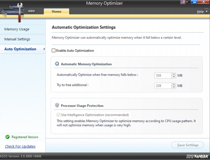The image size is (210, 160).
Task: Increase the free memory threshold value
Action: pyautogui.click(x=174, y=74)
